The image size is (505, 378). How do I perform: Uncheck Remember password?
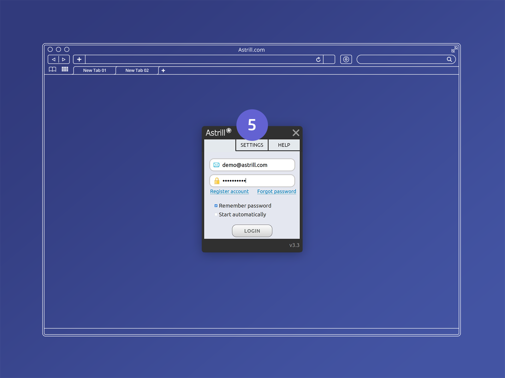click(216, 206)
